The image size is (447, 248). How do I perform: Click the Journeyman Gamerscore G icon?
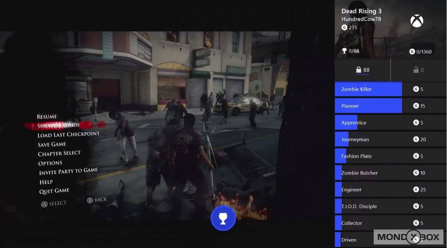click(x=416, y=139)
